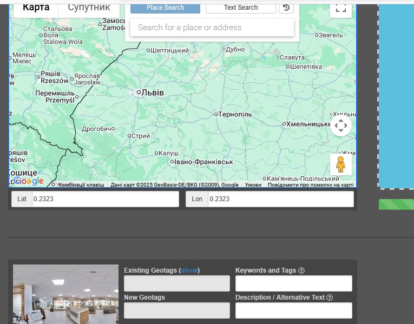Screen dimensions: 414x324
Task: Click the Existing Geotags field
Action: pyautogui.click(x=177, y=283)
